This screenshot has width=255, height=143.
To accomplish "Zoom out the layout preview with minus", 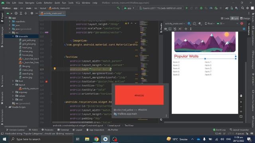I will (241, 107).
